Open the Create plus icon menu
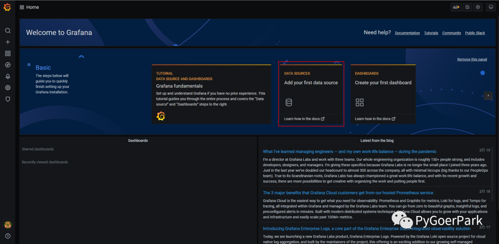This screenshot has width=499, height=244. (x=8, y=42)
